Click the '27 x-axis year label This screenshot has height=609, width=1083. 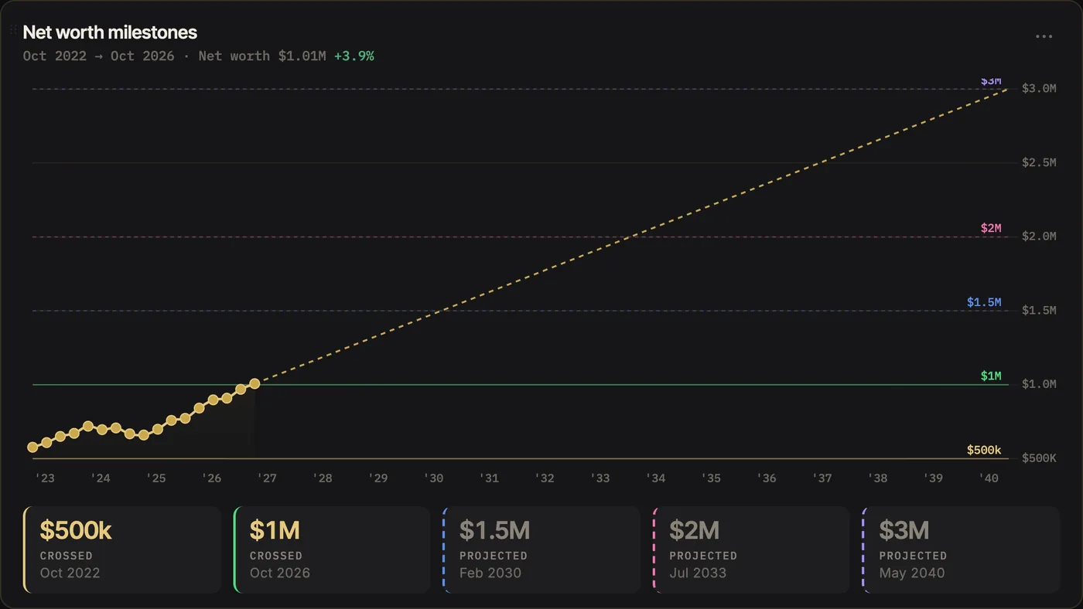pyautogui.click(x=267, y=478)
